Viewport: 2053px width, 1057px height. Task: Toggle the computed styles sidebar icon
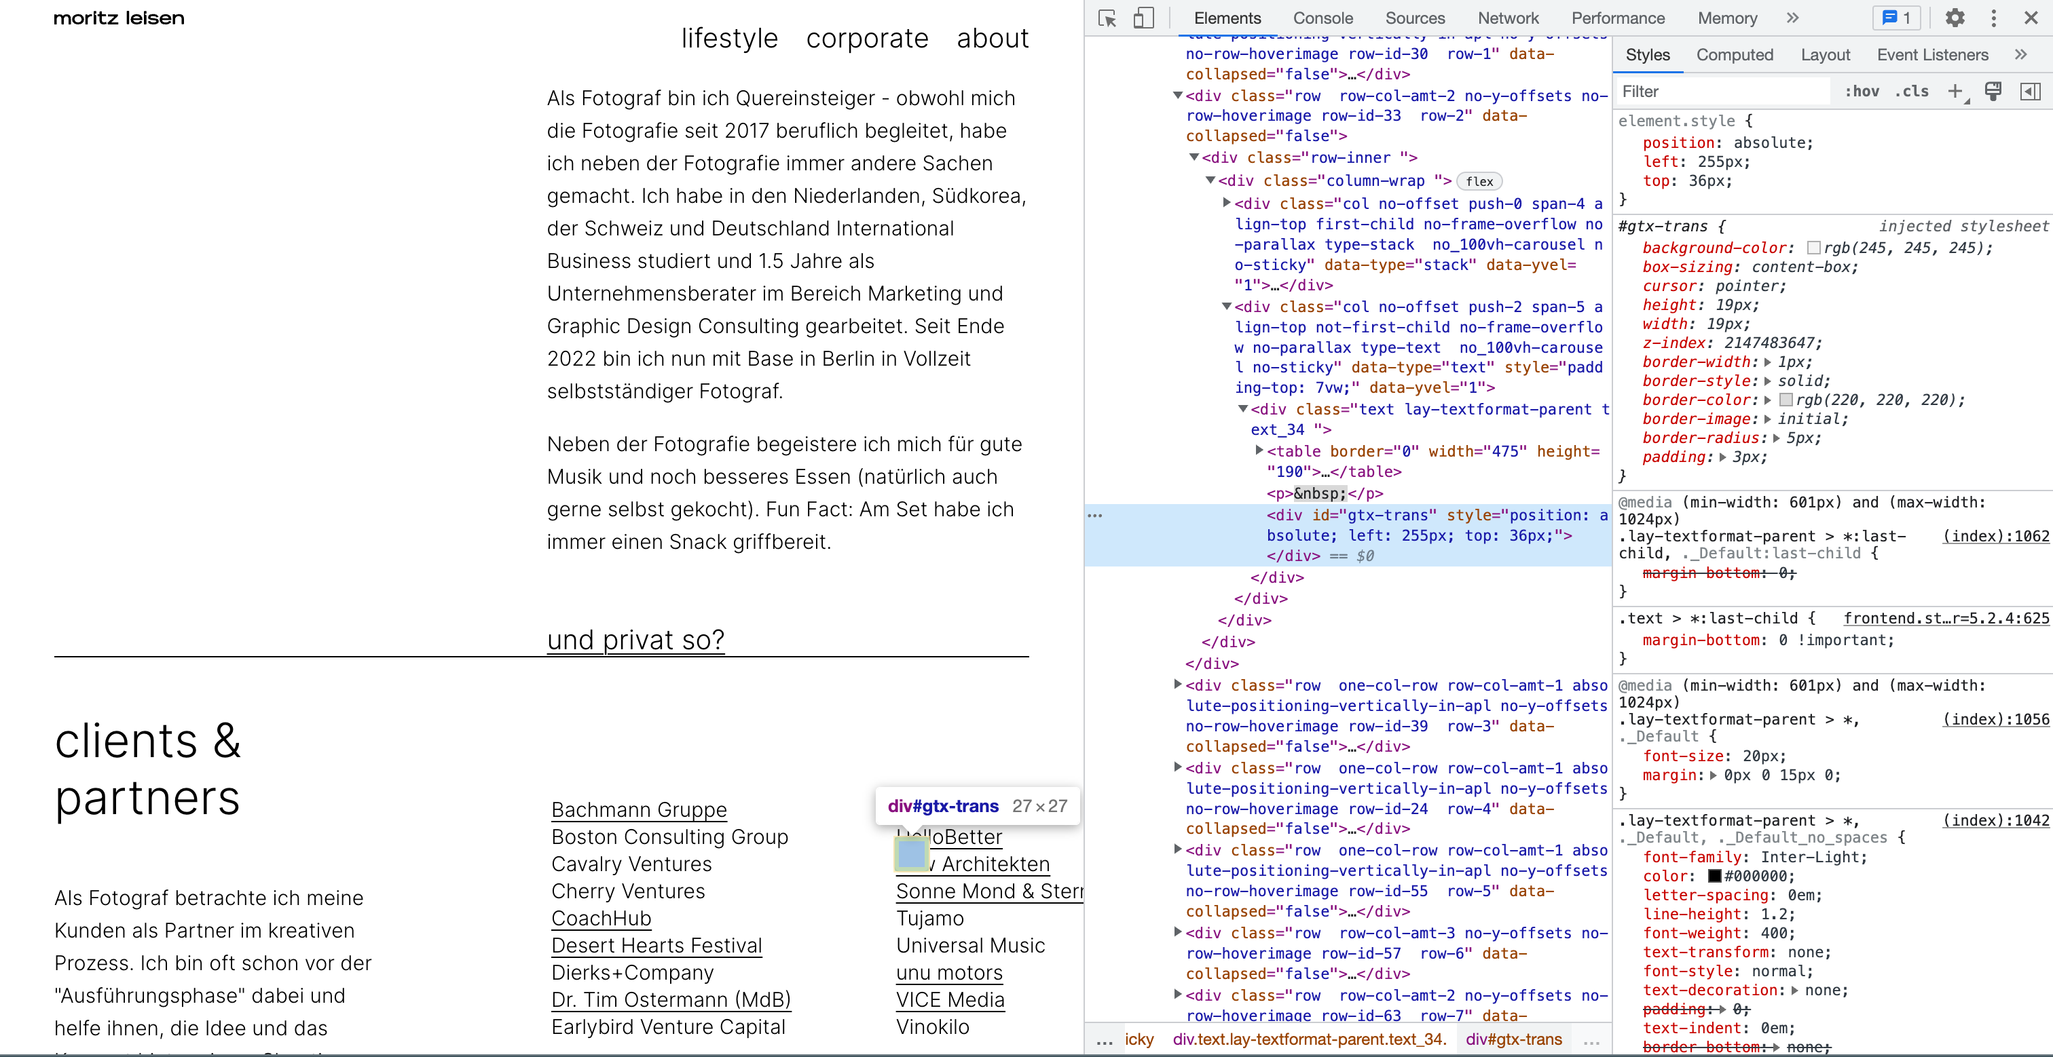click(x=2030, y=92)
